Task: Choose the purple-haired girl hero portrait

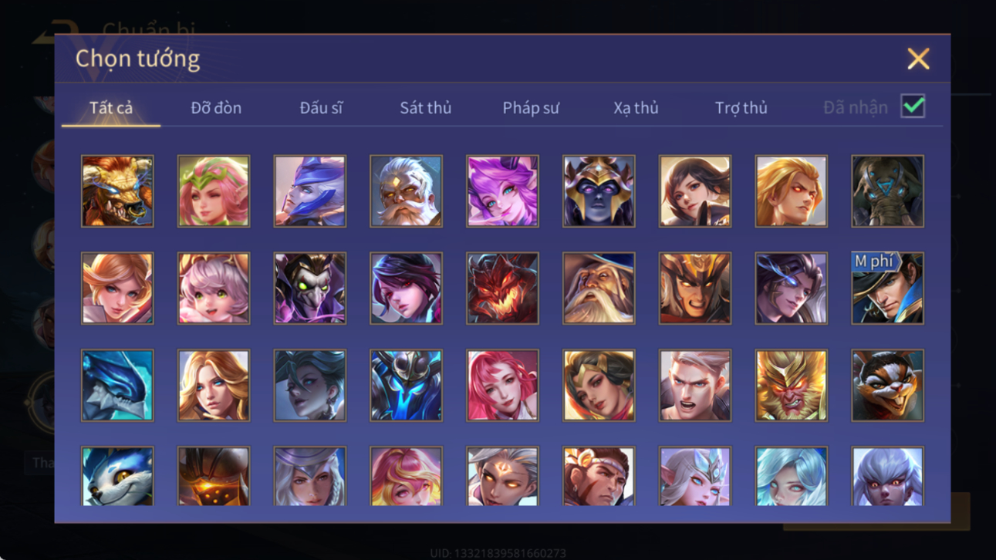Action: (502, 191)
